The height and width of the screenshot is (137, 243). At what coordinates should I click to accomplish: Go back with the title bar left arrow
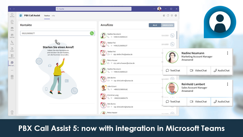coord(10,9)
